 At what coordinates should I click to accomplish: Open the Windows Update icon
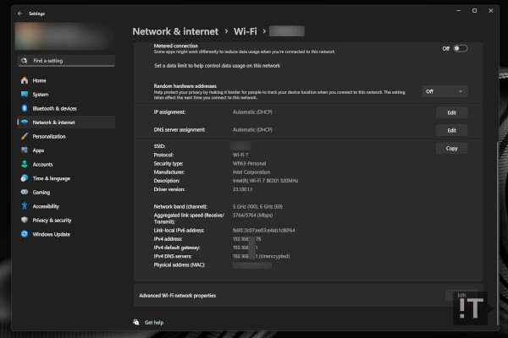coord(25,234)
